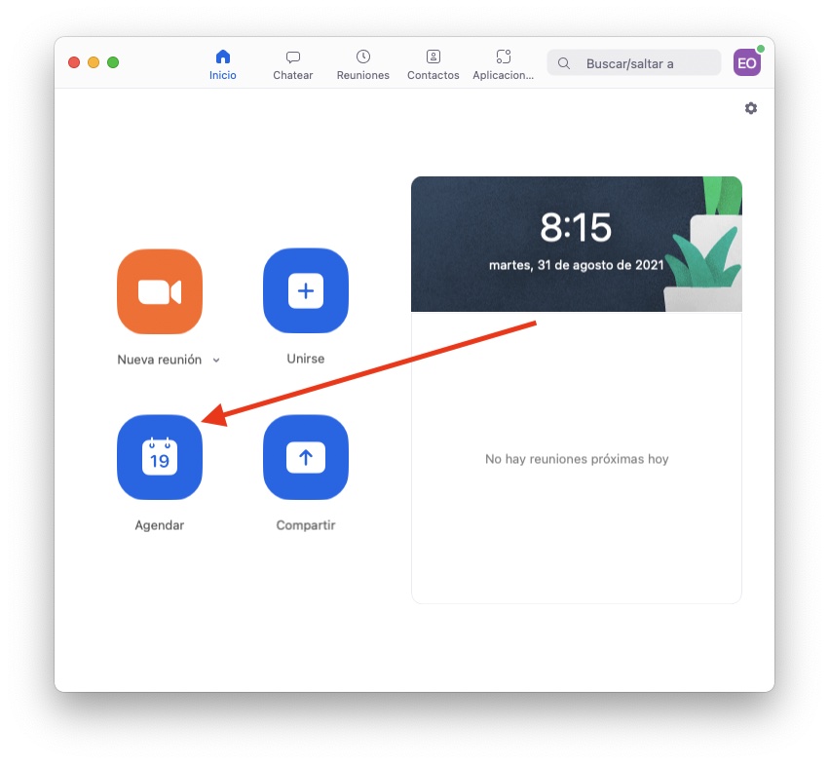This screenshot has height=764, width=829.
Task: Click the Unirse text label
Action: (306, 359)
